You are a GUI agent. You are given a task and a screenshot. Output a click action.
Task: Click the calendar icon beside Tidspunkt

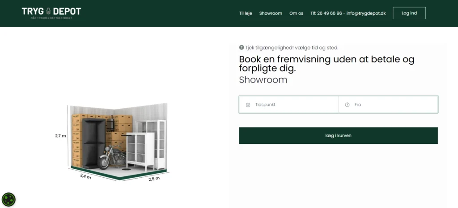248,105
